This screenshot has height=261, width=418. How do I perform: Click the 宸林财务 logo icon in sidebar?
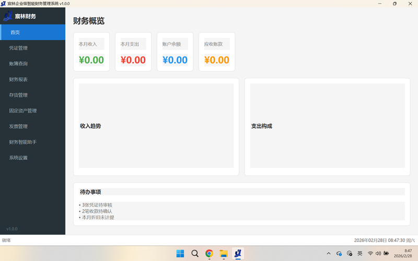coord(7,16)
